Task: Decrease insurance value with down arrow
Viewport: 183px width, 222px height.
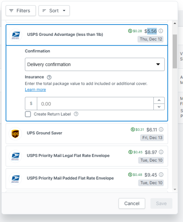Action: [x=159, y=107]
